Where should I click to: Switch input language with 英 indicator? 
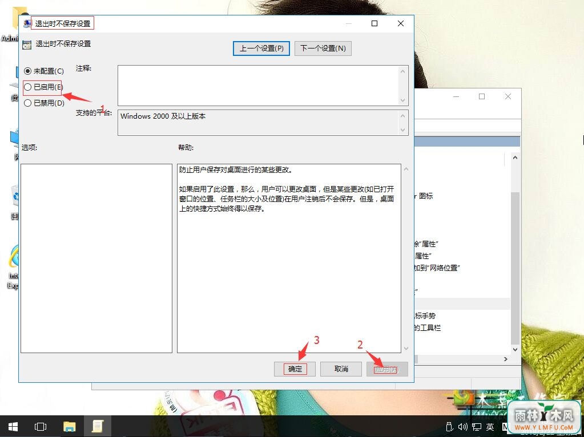coord(490,427)
